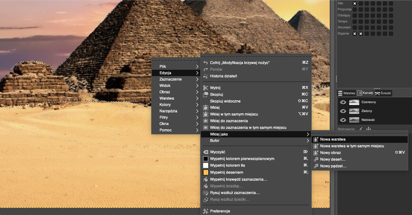This screenshot has width=412, height=215.
Task: Click the black foreground color fill swatch
Action: (x=206, y=159)
